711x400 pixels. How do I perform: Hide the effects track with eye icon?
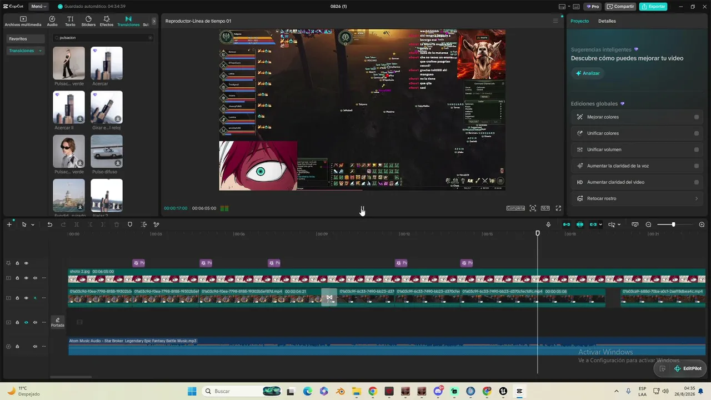point(26,263)
